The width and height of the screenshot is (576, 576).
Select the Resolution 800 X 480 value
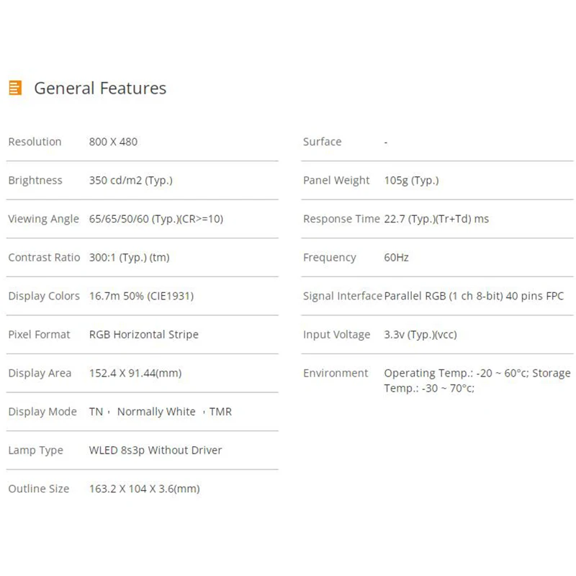pyautogui.click(x=113, y=142)
